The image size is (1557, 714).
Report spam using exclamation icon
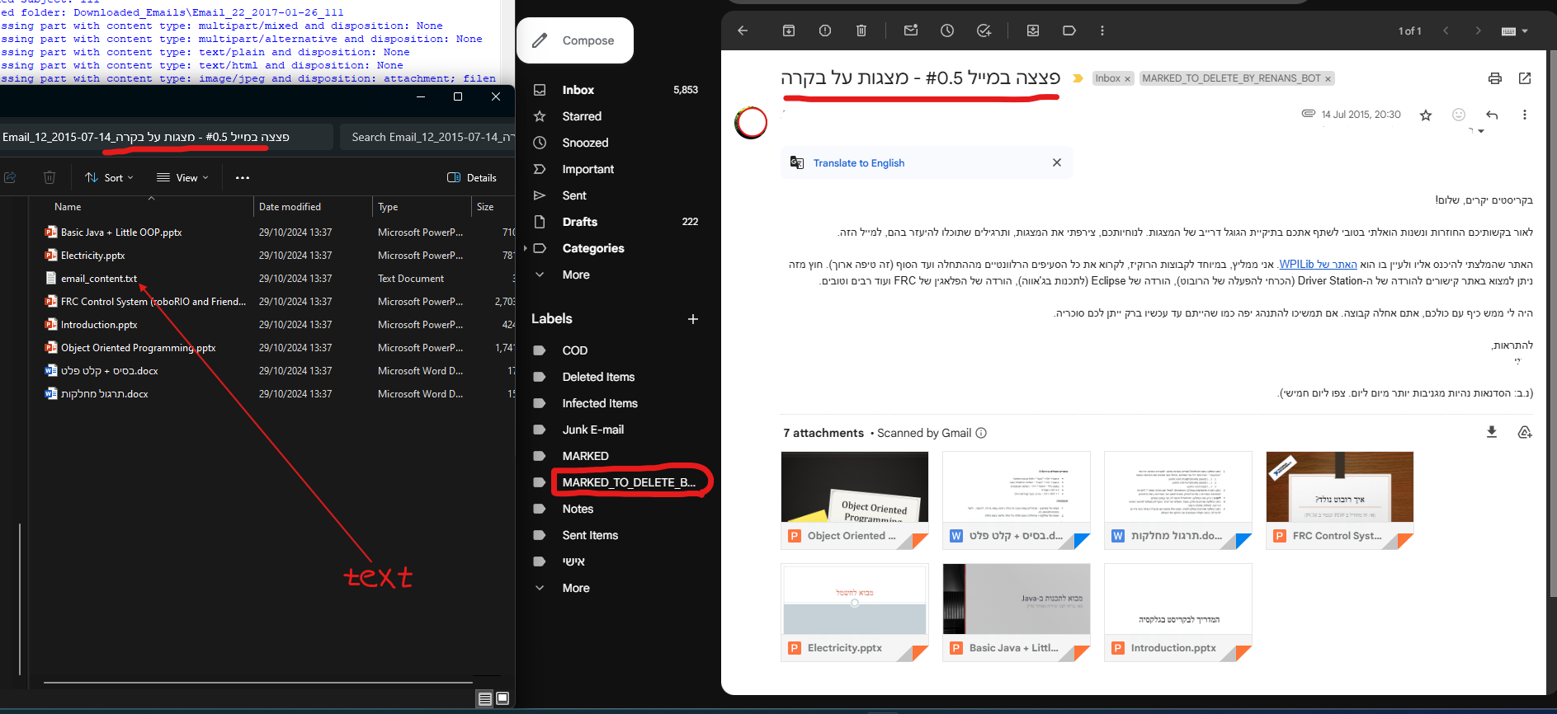(825, 31)
